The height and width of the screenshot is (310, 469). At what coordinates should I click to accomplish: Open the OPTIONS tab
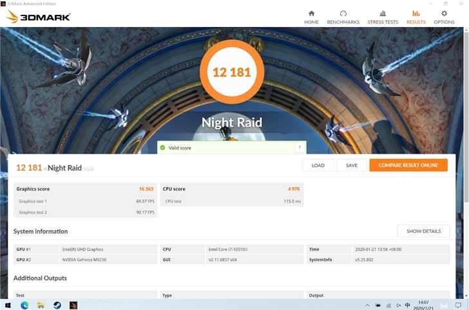(444, 17)
